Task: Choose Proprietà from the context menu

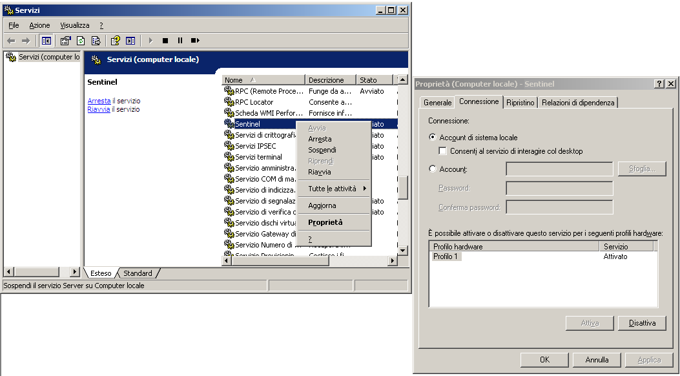Action: point(333,222)
